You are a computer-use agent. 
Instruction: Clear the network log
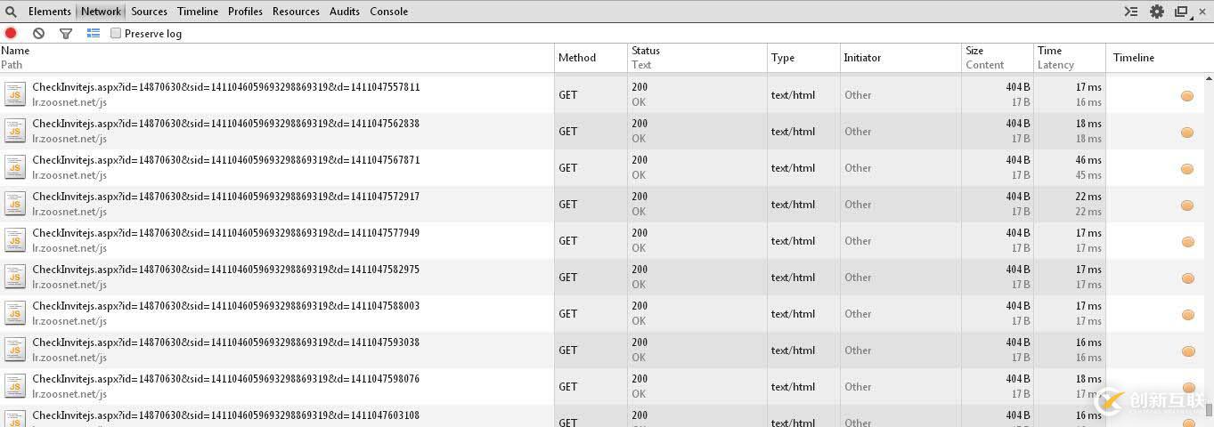[38, 33]
